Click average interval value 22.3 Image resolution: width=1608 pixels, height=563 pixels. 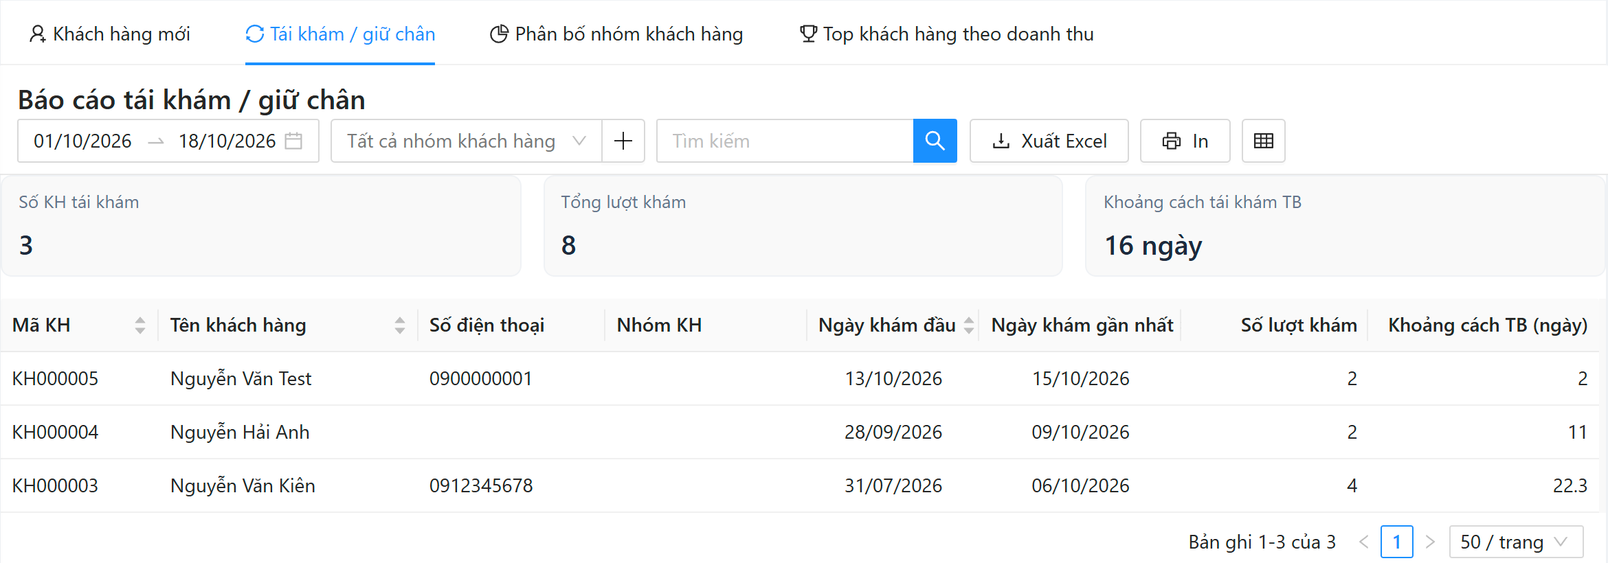click(1570, 485)
